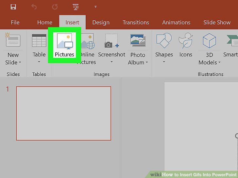This screenshot has height=178, width=238.
Task: Switch to the Home tab
Action: [44, 23]
